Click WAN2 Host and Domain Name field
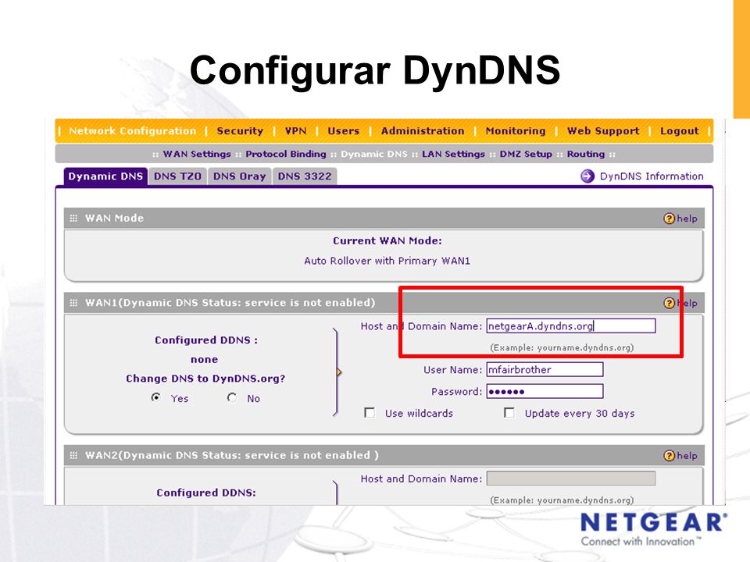The width and height of the screenshot is (750, 562). pos(571,478)
